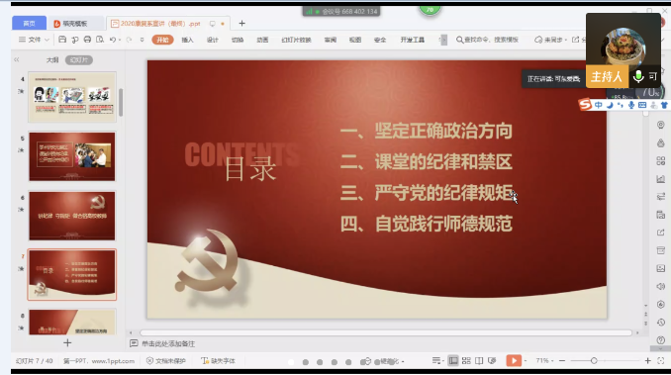This screenshot has height=375, width=671.
Task: Undo the last action
Action: (x=113, y=40)
